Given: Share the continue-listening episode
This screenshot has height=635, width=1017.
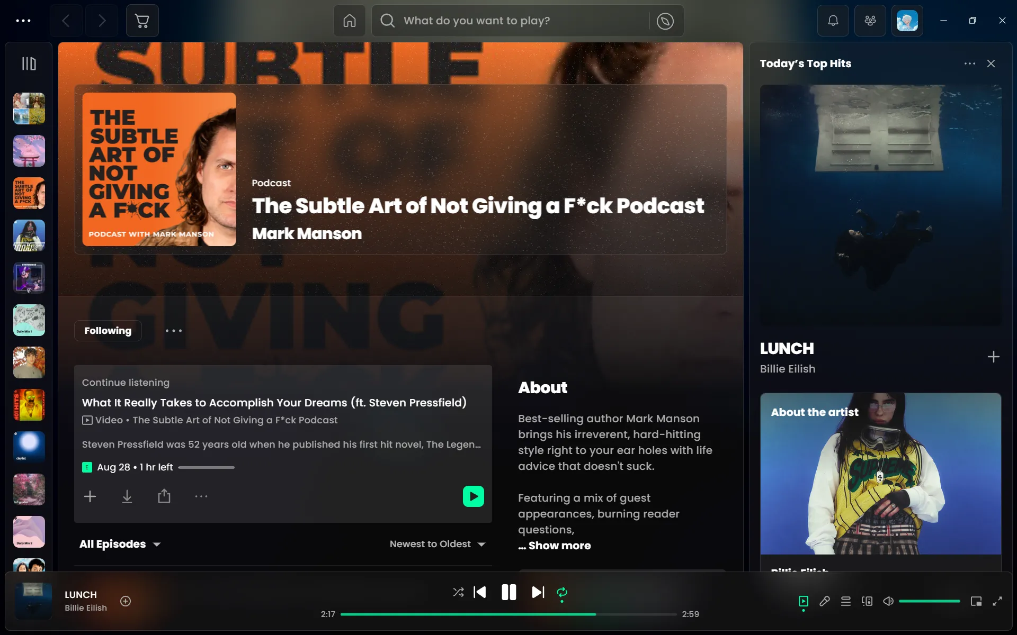Looking at the screenshot, I should (164, 496).
